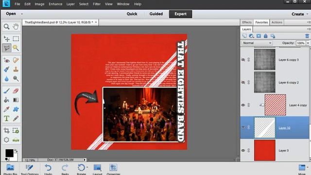311x175 pixels.
Task: Select the Red Eye Removal tool
Action: 6,60
